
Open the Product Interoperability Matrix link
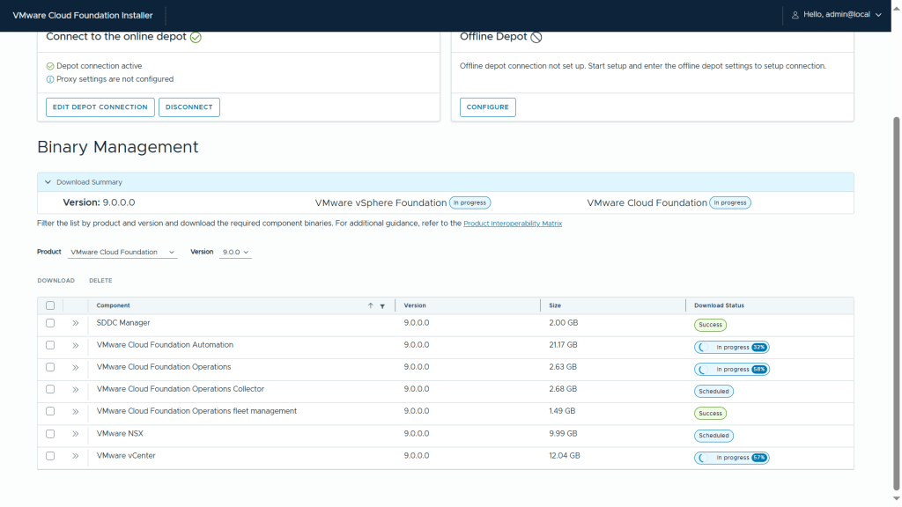[513, 224]
